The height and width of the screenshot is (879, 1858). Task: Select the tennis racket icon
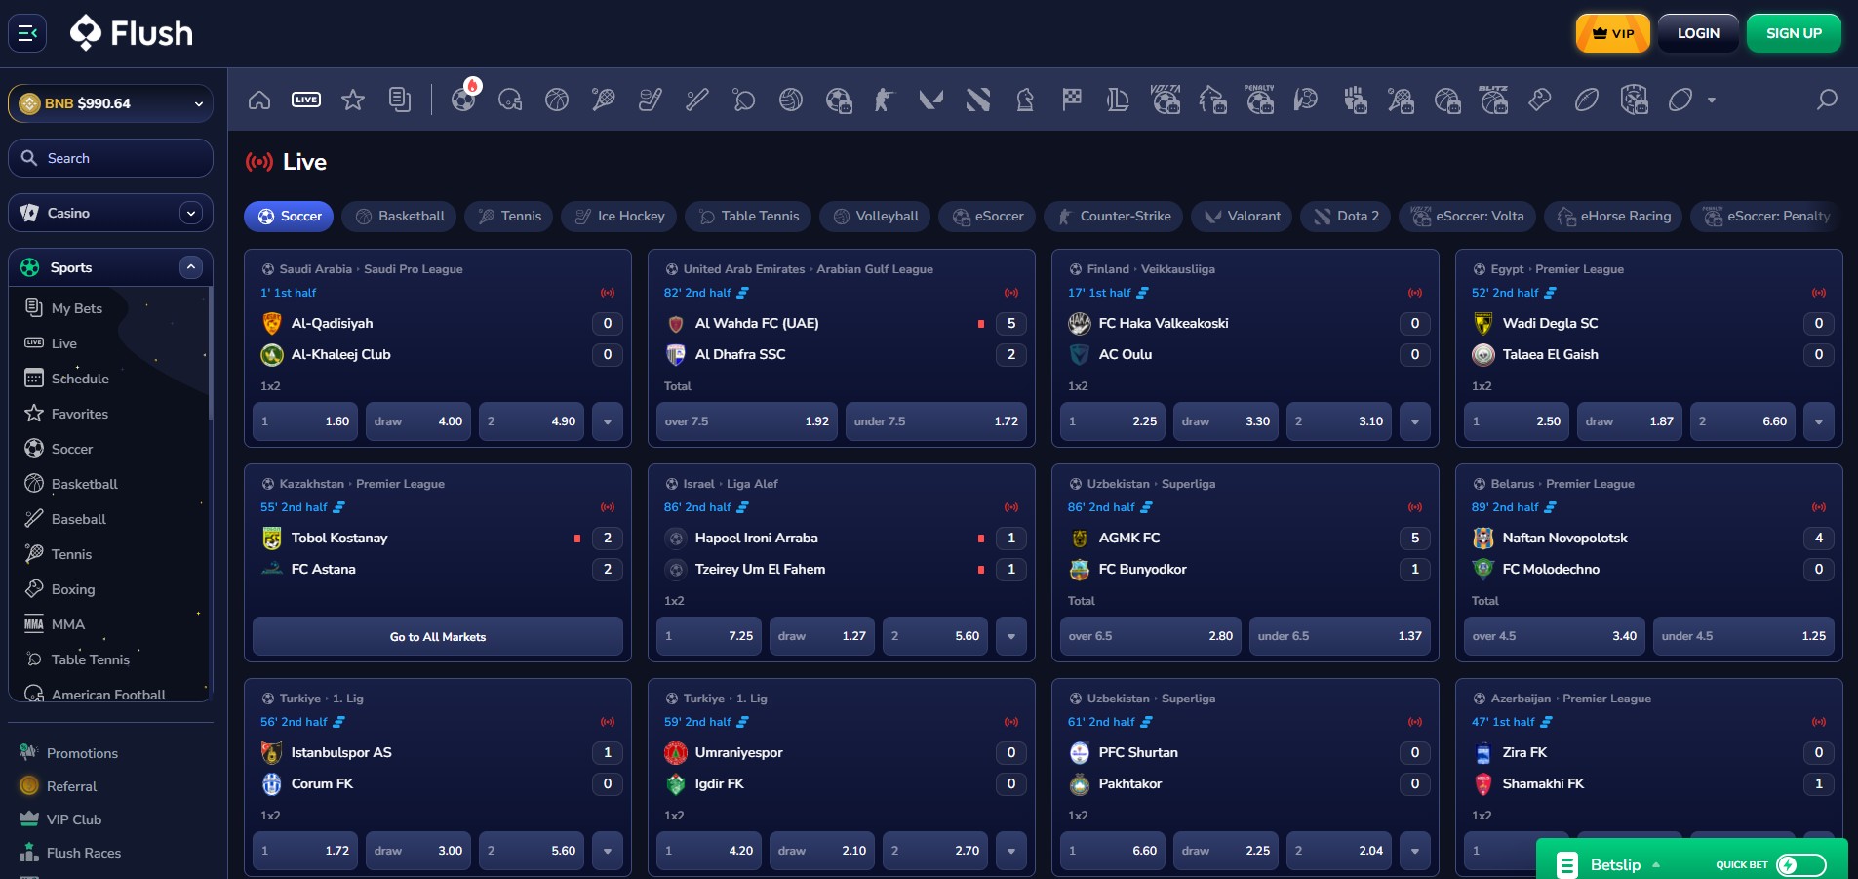604,100
